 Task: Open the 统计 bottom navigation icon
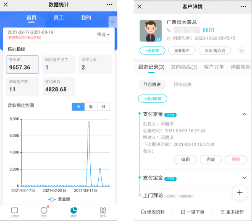pos(73,212)
